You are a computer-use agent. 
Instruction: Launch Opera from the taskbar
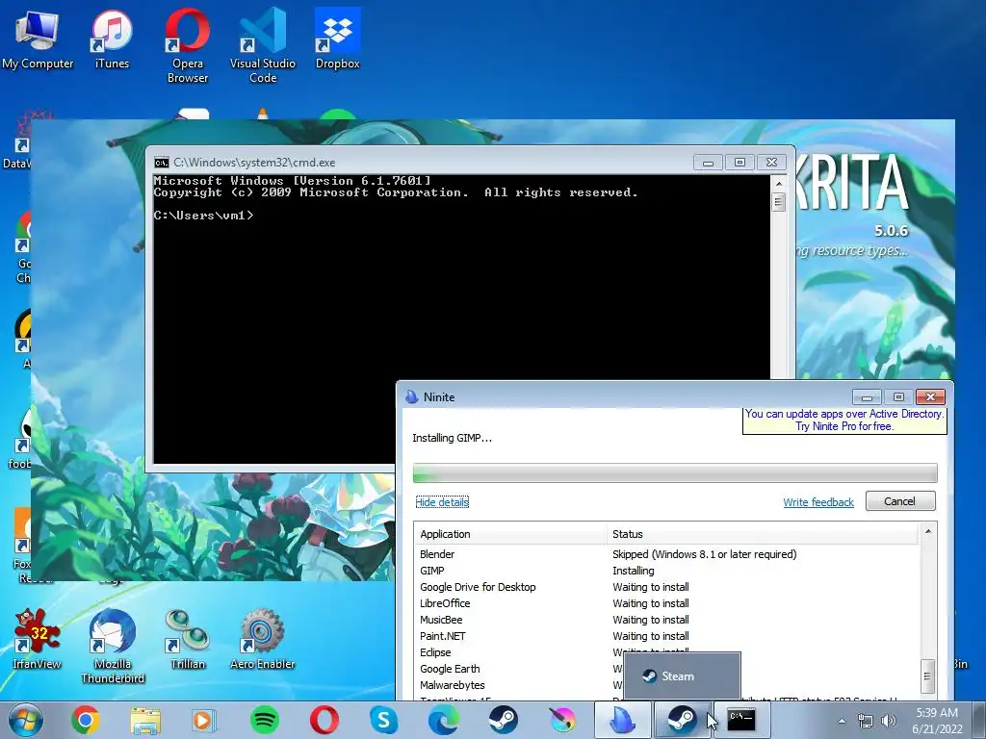click(324, 720)
